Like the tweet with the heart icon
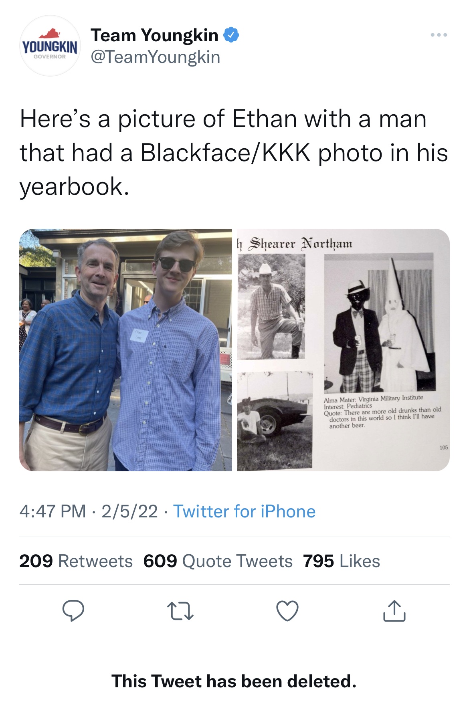Image resolution: width=469 pixels, height=723 pixels. 287,611
